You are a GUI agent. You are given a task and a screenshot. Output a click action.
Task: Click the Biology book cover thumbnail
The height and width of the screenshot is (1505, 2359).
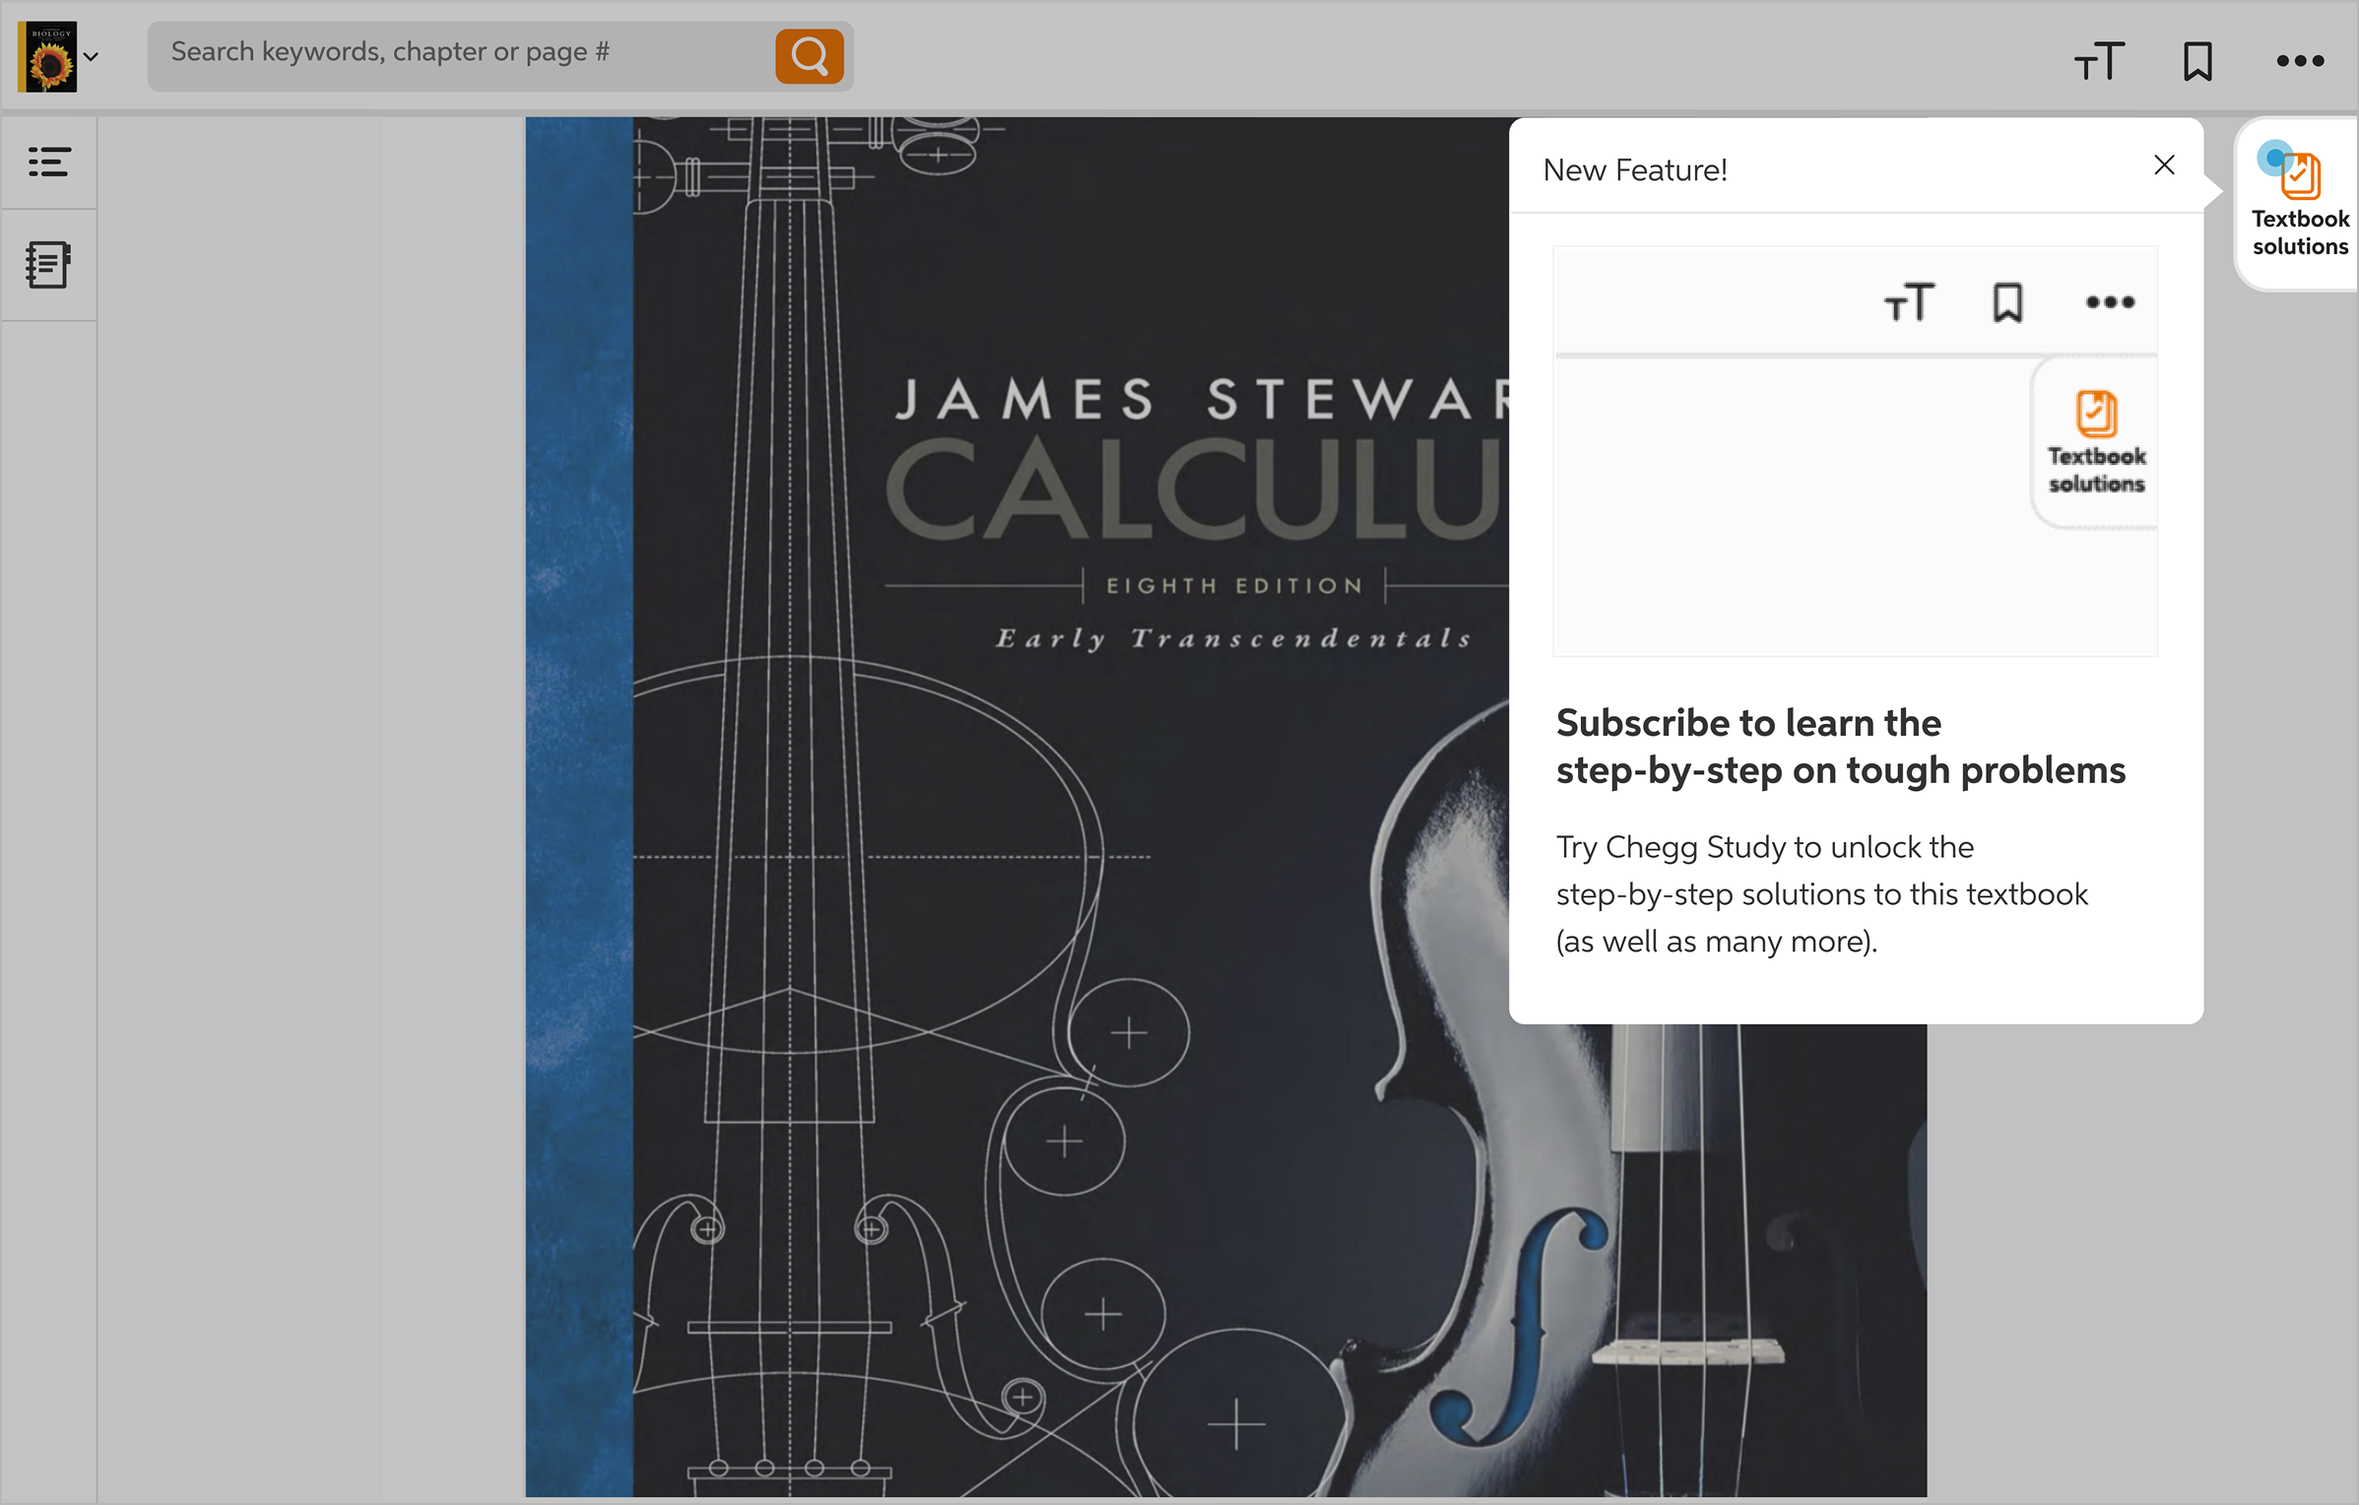[x=47, y=57]
